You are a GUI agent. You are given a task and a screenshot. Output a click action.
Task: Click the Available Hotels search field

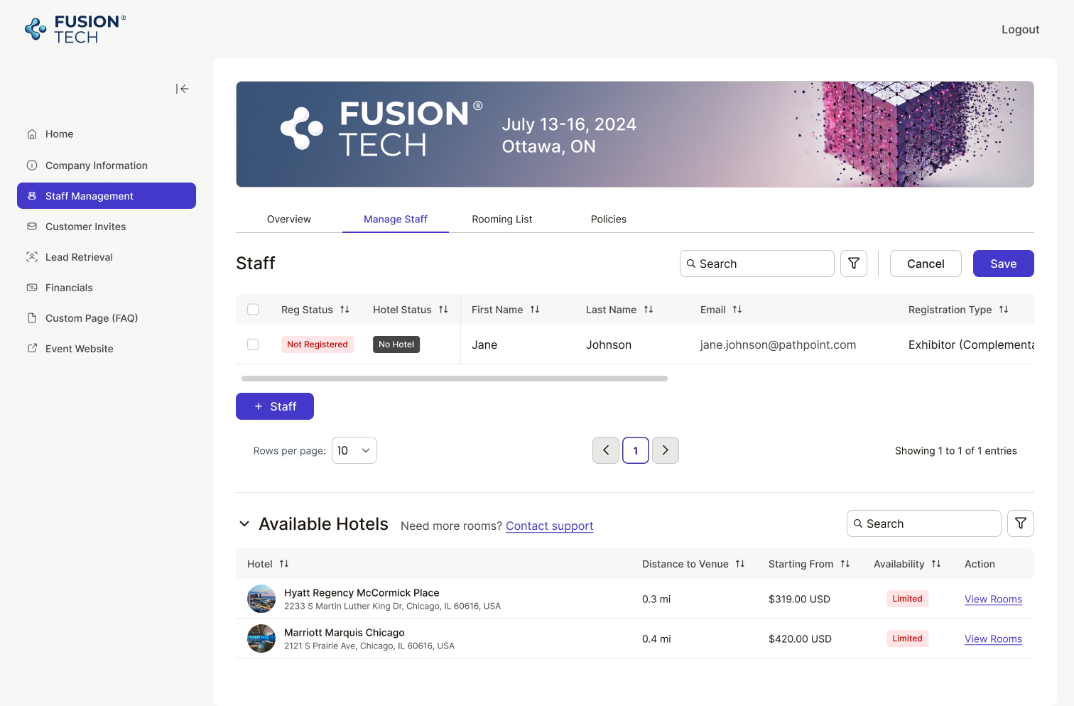[x=924, y=523]
